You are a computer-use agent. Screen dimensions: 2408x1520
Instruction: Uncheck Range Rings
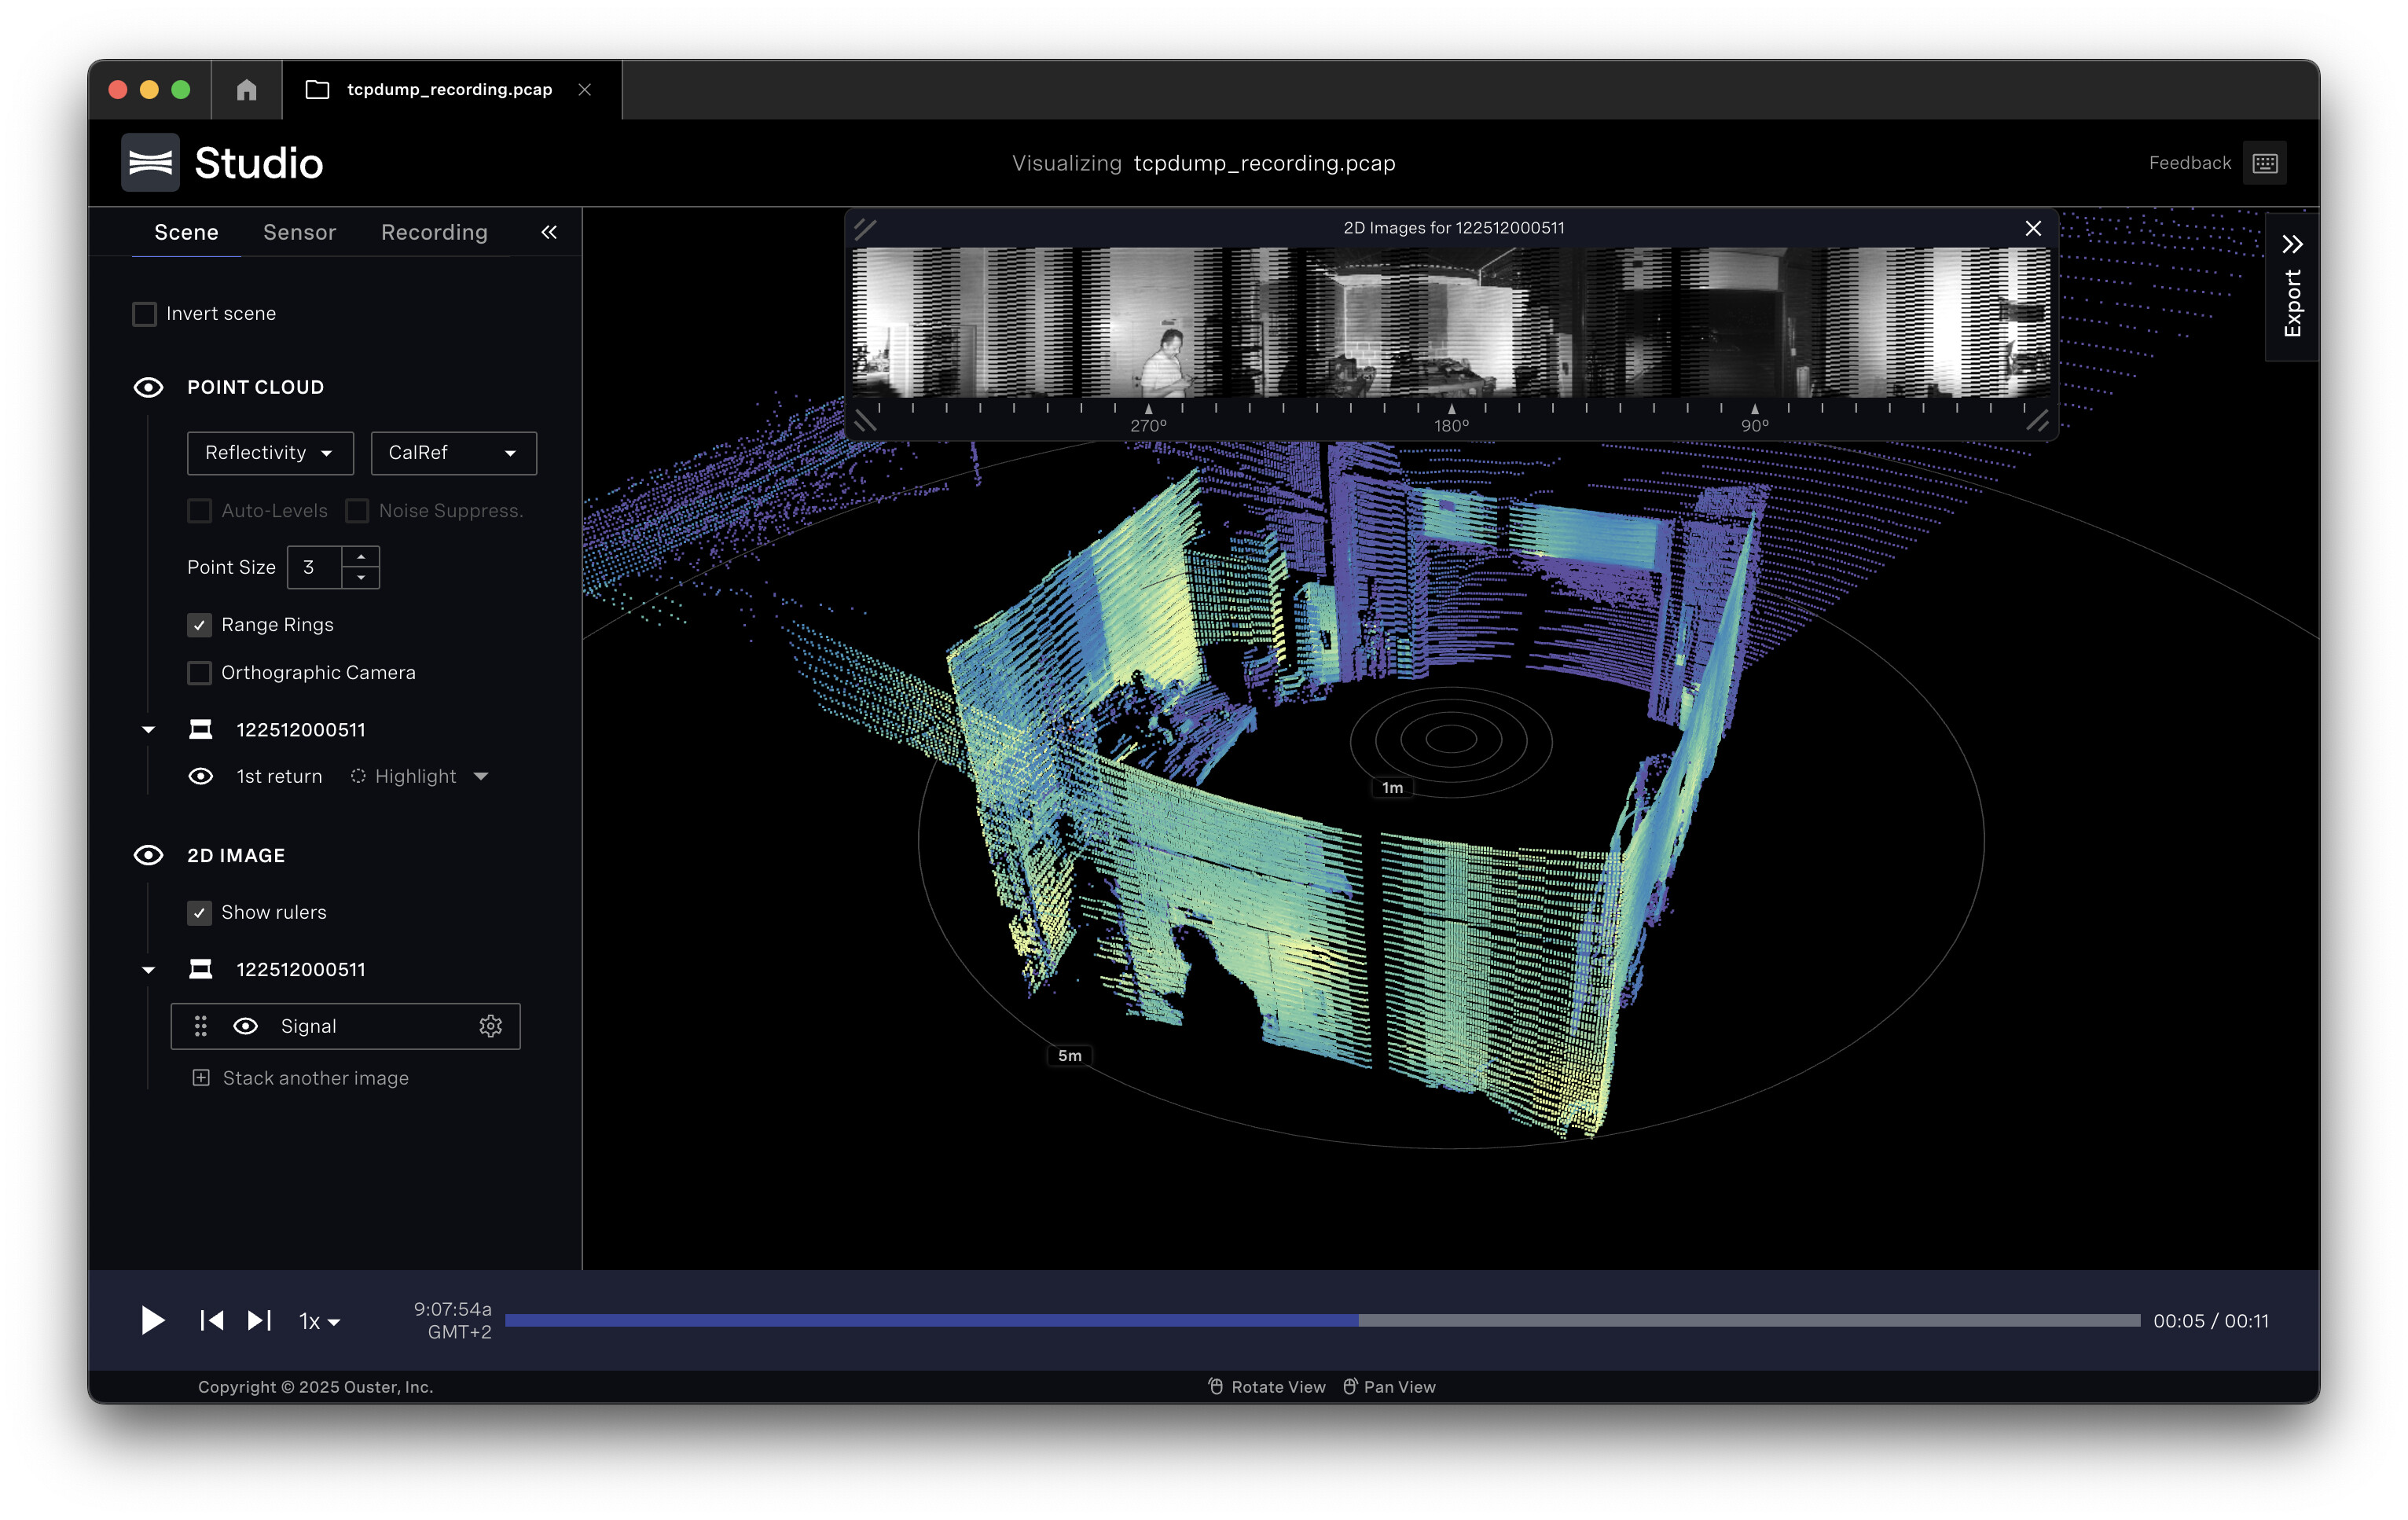coord(199,625)
